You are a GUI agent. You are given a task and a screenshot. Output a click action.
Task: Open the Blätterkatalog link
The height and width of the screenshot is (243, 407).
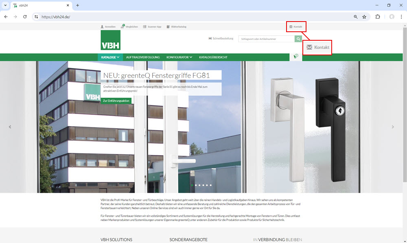pyautogui.click(x=177, y=26)
